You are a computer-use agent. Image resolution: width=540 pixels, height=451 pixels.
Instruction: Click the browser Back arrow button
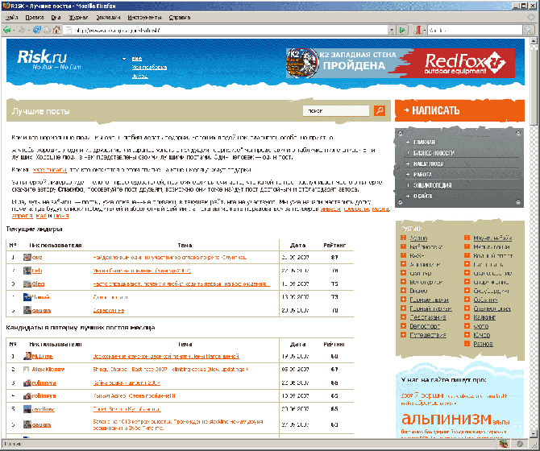pos(8,30)
